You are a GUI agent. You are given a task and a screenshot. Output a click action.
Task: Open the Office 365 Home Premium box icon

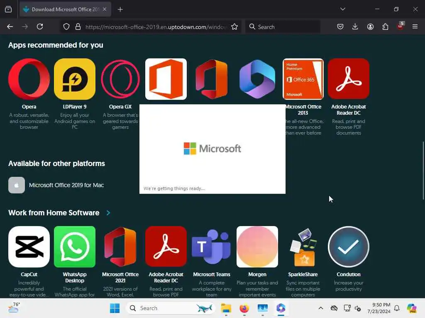click(303, 79)
